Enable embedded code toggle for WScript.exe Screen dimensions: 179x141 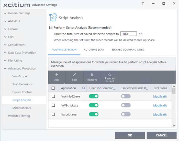(126, 105)
